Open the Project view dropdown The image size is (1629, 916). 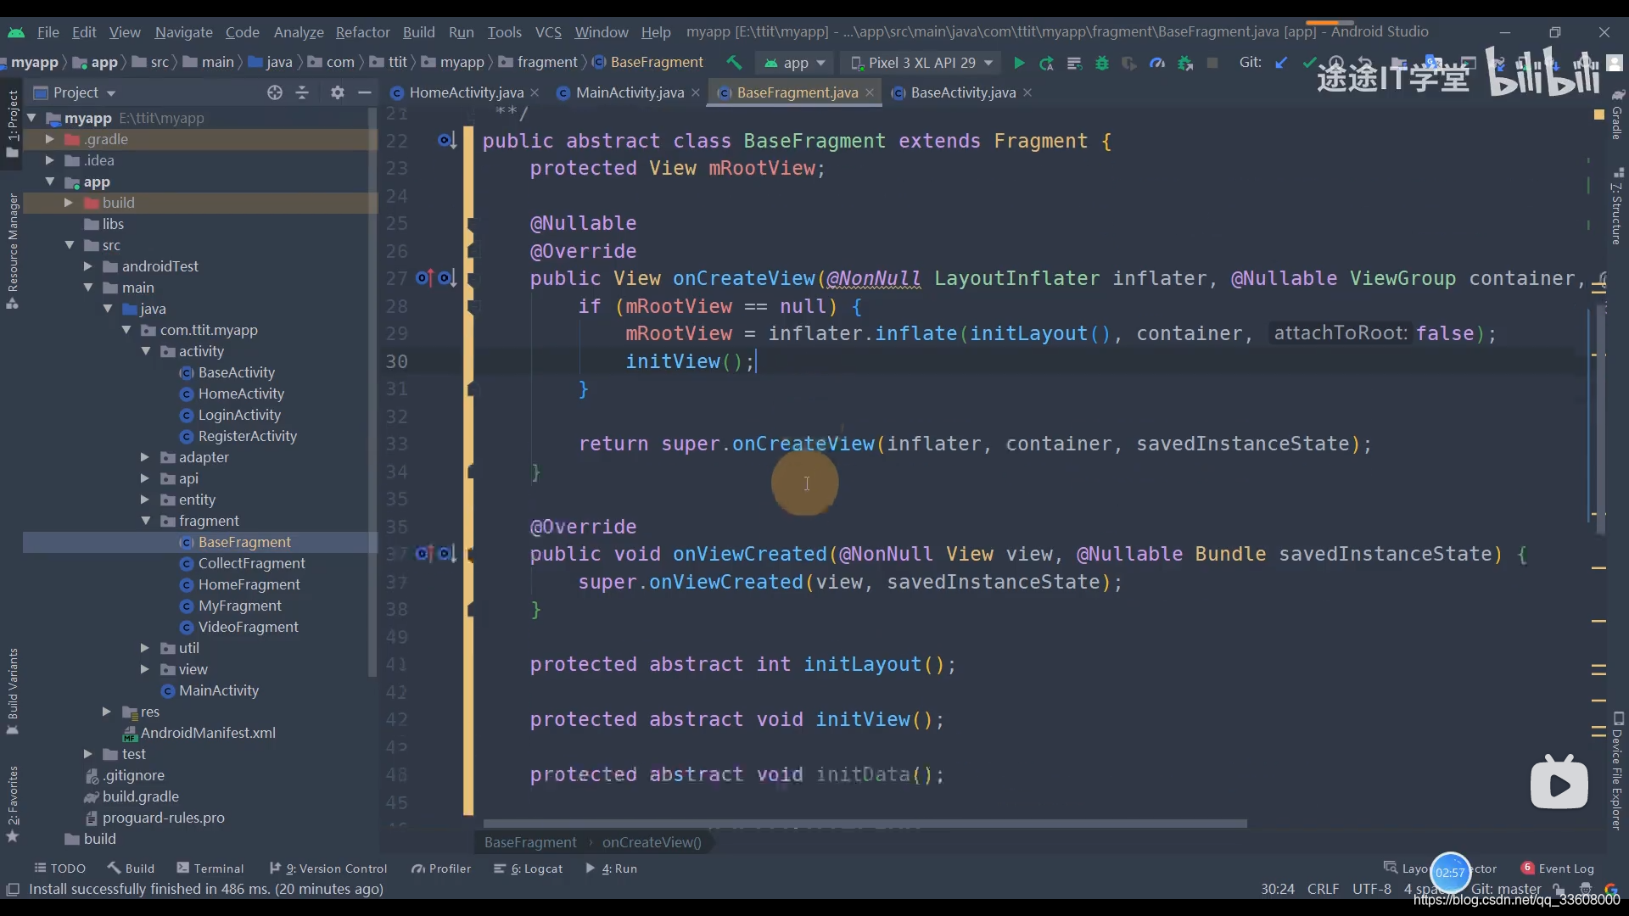[75, 92]
